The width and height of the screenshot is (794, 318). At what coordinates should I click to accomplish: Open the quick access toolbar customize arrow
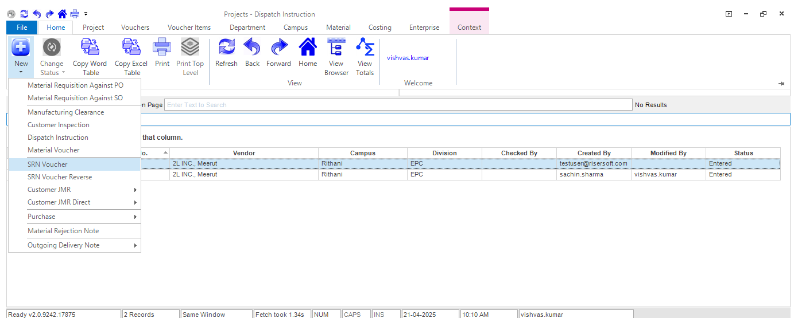86,14
